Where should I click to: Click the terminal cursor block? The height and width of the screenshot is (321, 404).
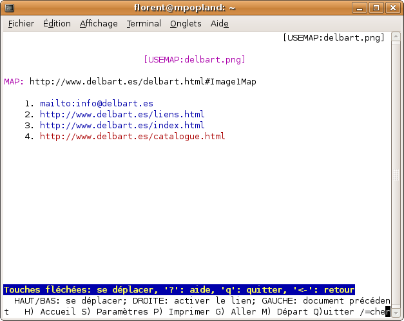click(x=388, y=312)
